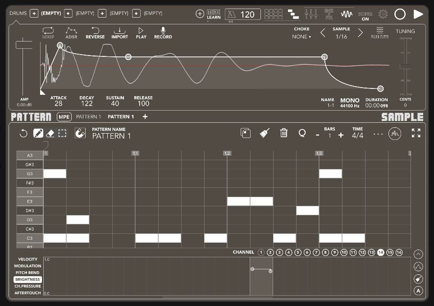Switch to the second PATTERN 1 tab
Screen dimensions: 434x306
pyautogui.click(x=121, y=117)
